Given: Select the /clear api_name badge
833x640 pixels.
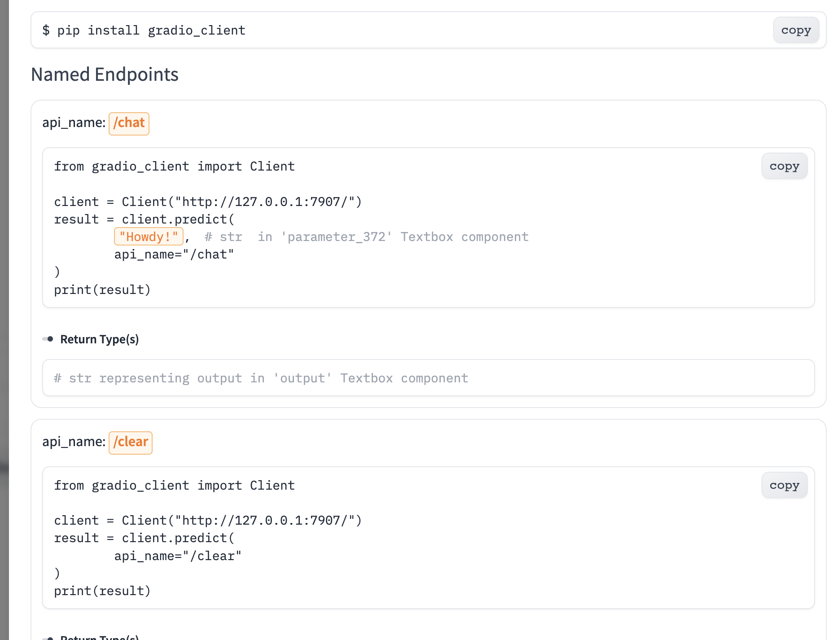Looking at the screenshot, I should (130, 442).
